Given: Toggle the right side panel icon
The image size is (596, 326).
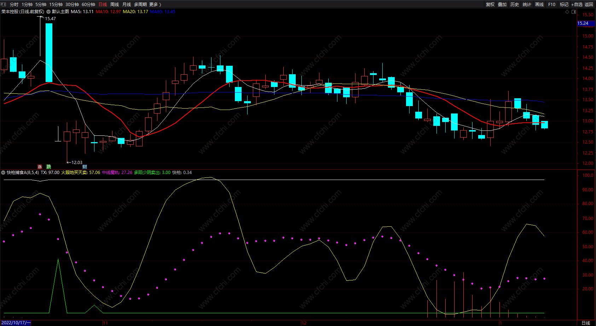Looking at the screenshot, I should (574, 12).
